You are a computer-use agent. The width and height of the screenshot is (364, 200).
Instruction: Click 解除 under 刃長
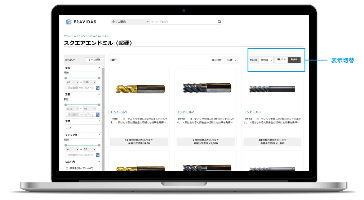(66, 99)
